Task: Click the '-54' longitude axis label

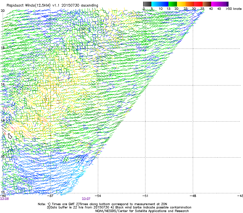Action: point(98,196)
